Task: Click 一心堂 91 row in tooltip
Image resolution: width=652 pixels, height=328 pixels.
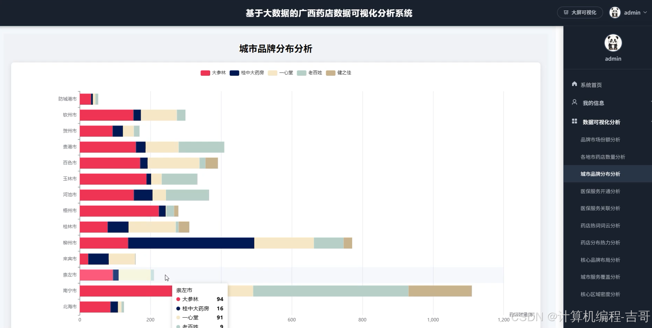Action: 200,318
